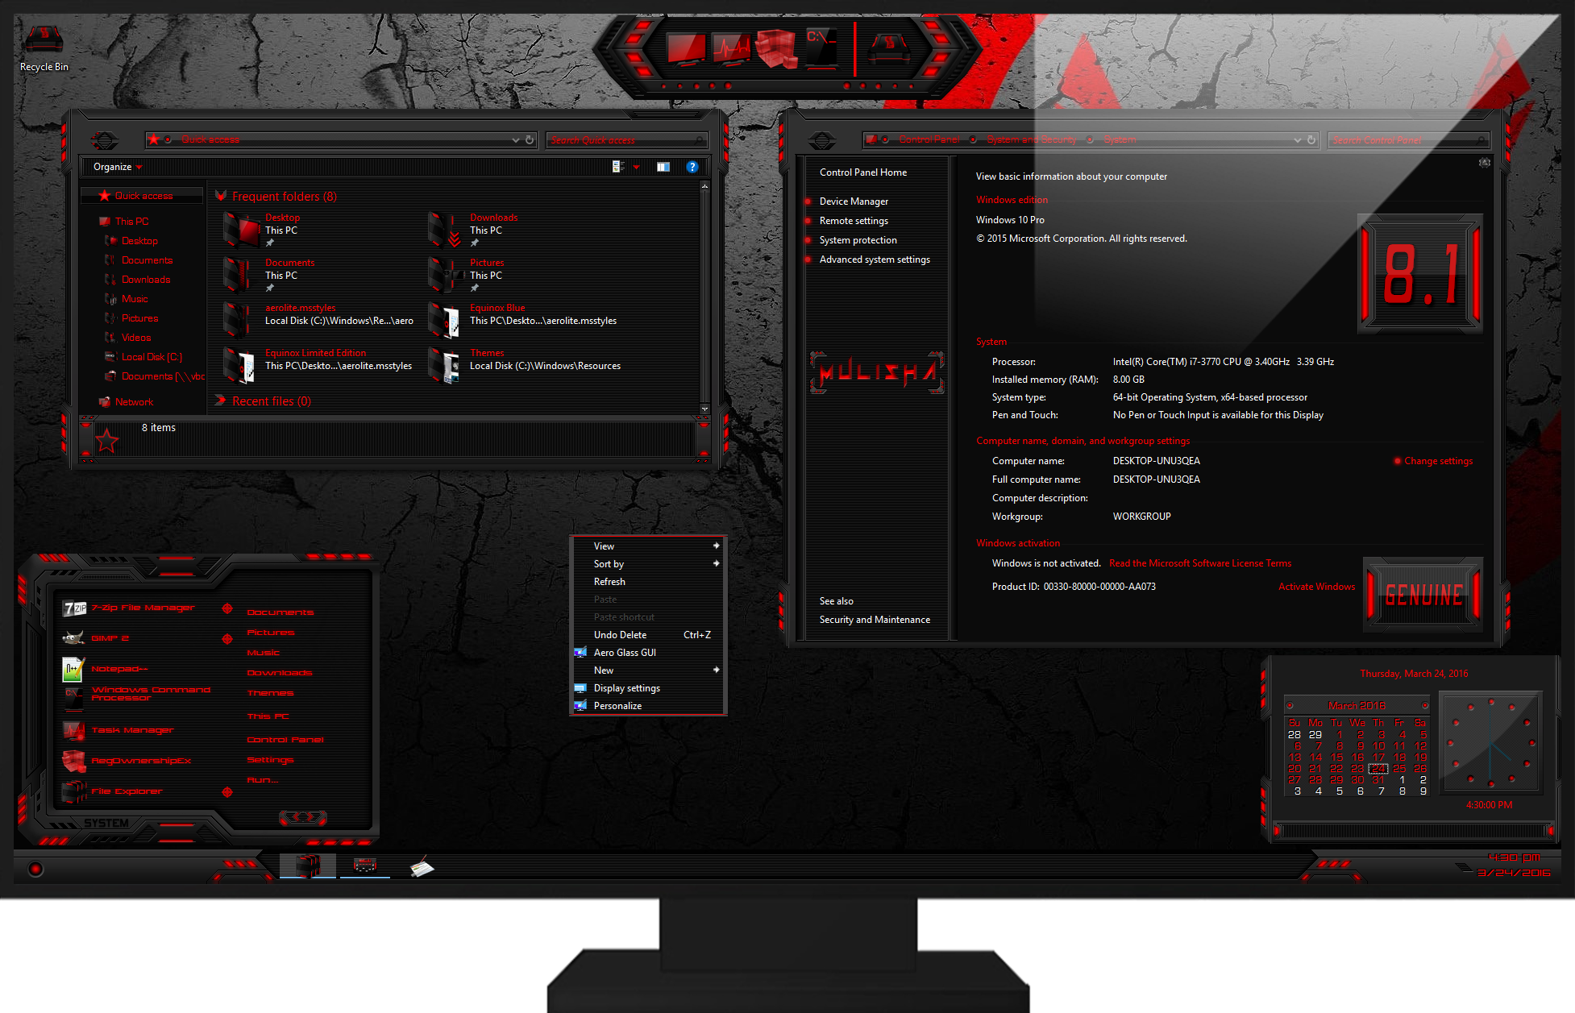The image size is (1575, 1013).
Task: Click the back/forward emblem in Explorer window
Action: 105,140
